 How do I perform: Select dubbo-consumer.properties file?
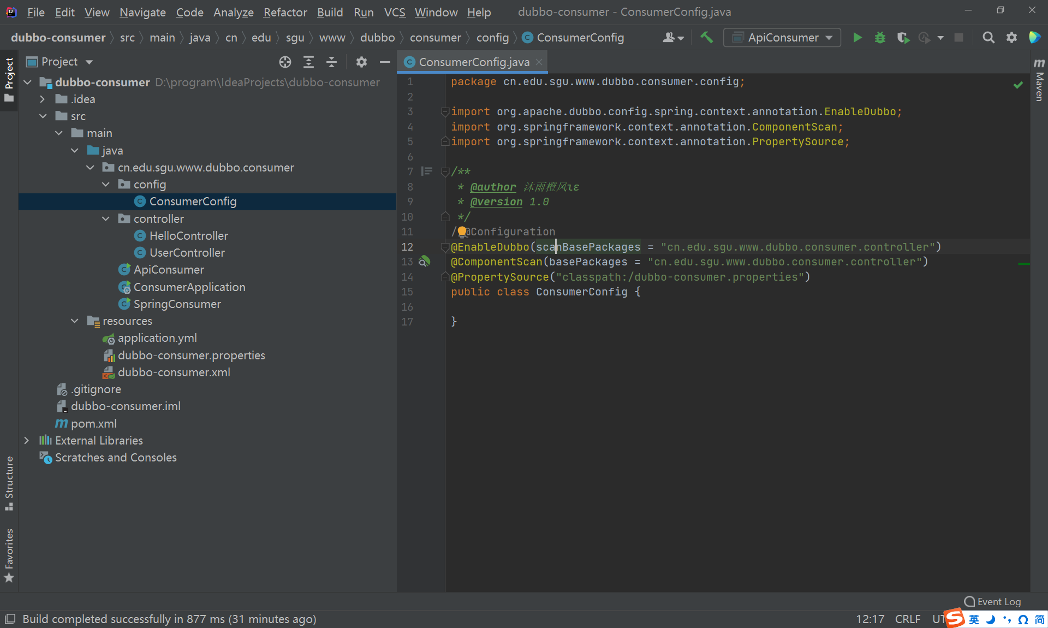click(191, 356)
